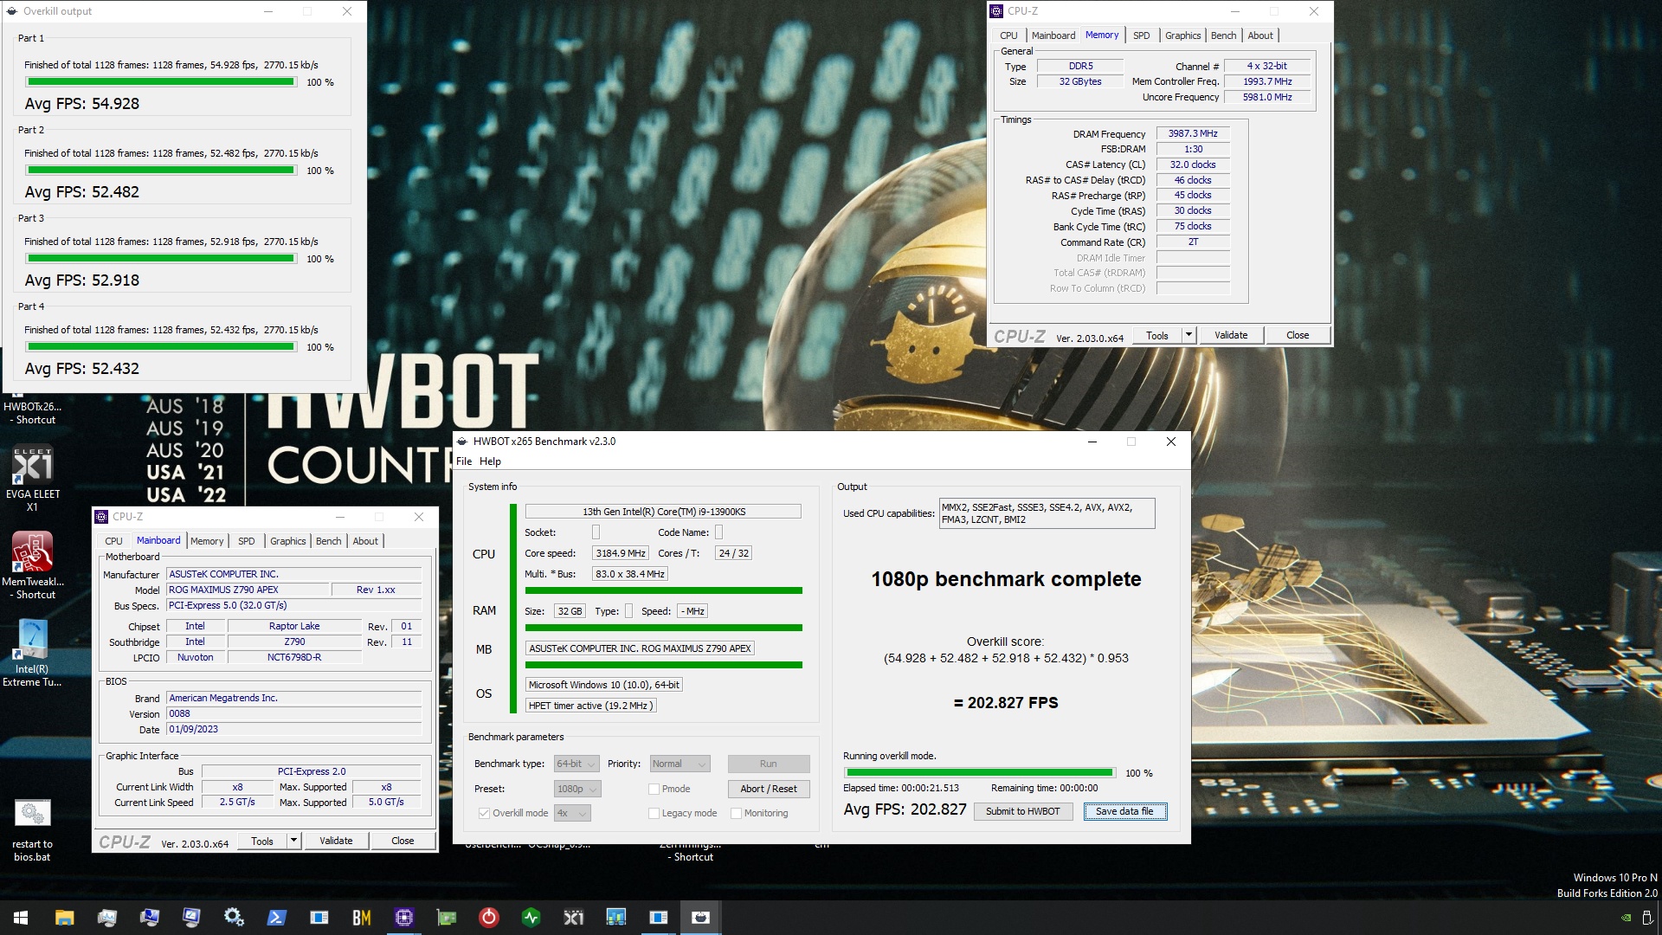Open the green hexagon monitor taskbar icon
The width and height of the screenshot is (1662, 935).
click(x=531, y=918)
